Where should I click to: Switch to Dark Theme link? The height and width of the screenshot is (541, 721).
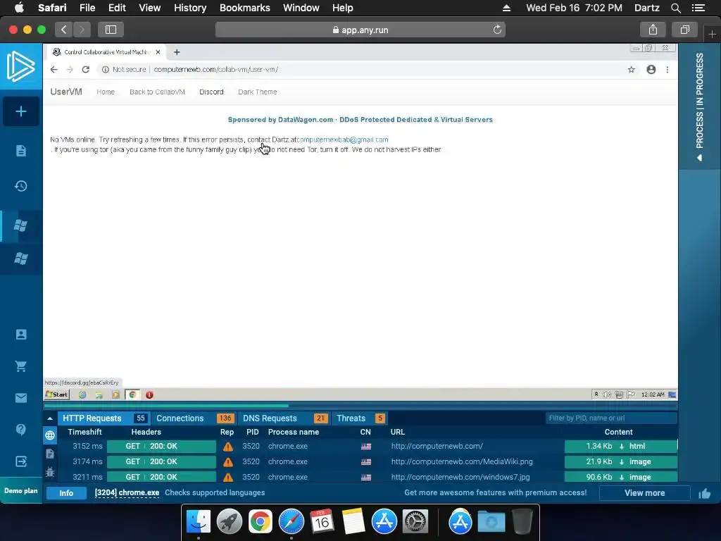click(x=258, y=92)
